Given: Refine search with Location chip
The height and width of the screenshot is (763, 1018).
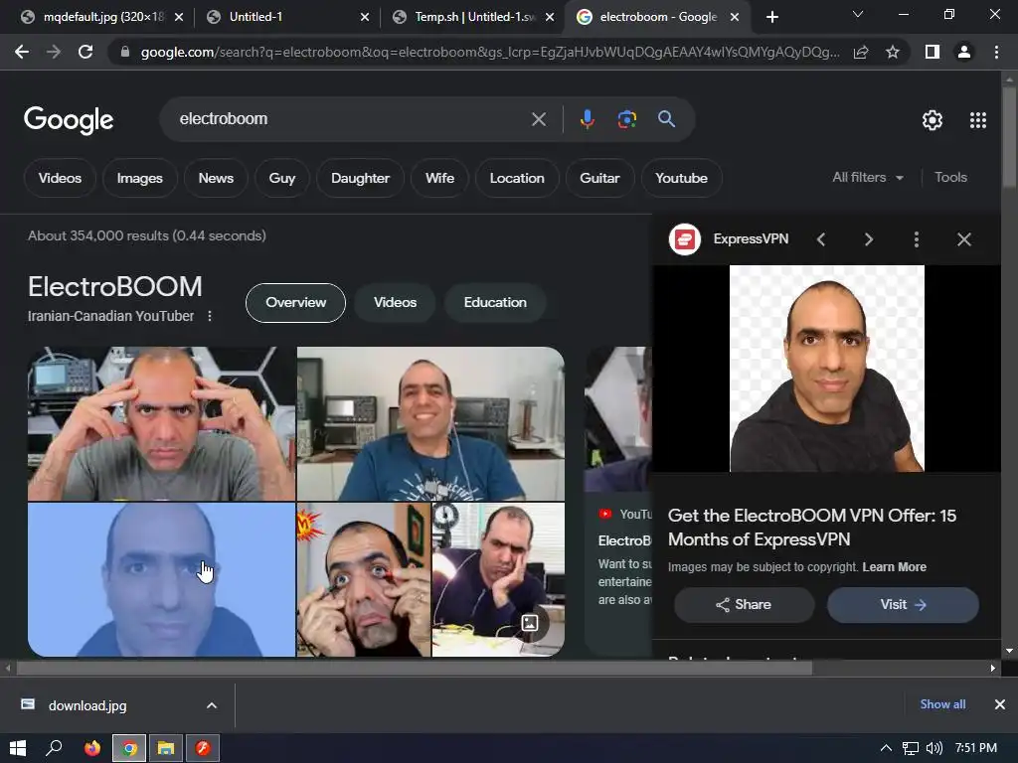Looking at the screenshot, I should click(x=517, y=178).
